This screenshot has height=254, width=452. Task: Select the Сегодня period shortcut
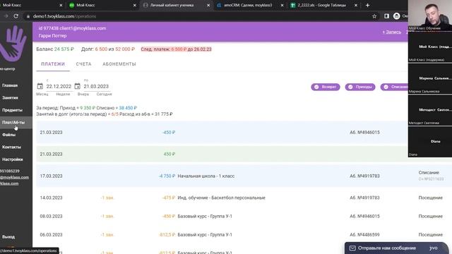104,94
